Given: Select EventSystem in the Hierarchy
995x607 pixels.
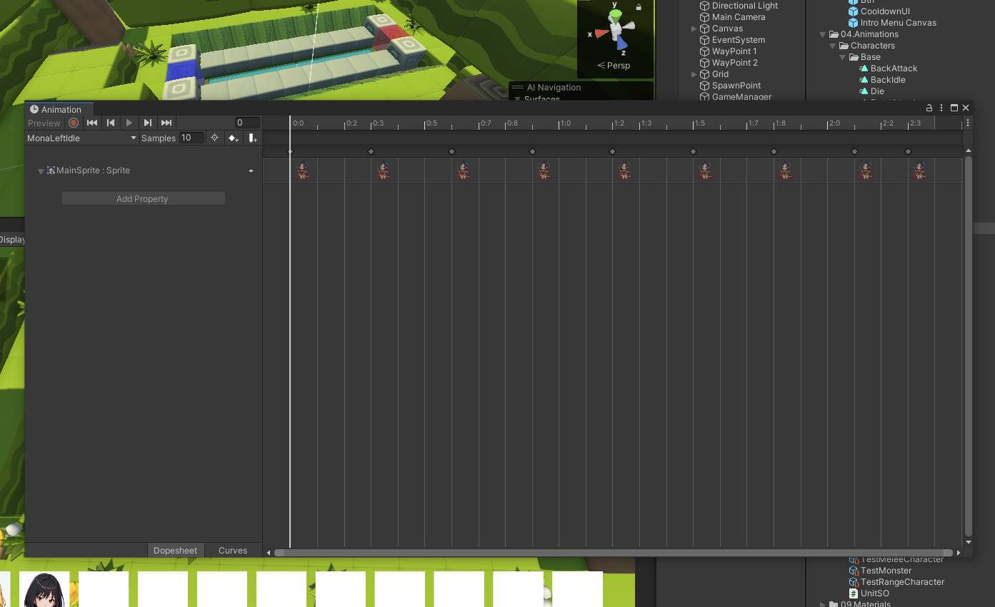Looking at the screenshot, I should click(x=739, y=40).
